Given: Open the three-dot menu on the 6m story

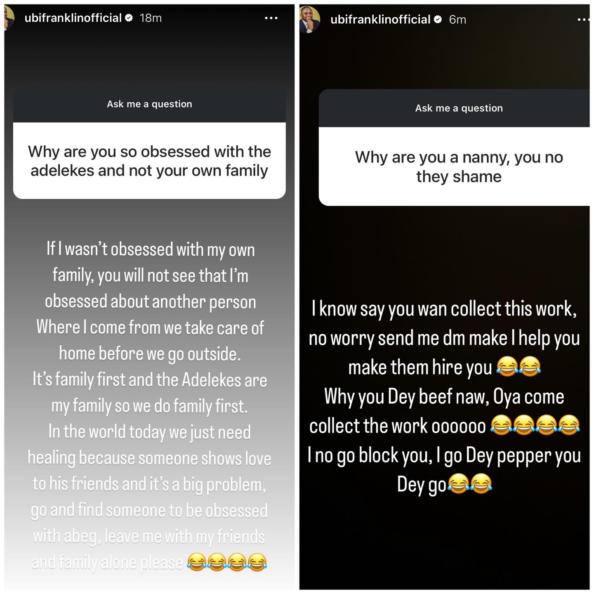Looking at the screenshot, I should tap(583, 19).
